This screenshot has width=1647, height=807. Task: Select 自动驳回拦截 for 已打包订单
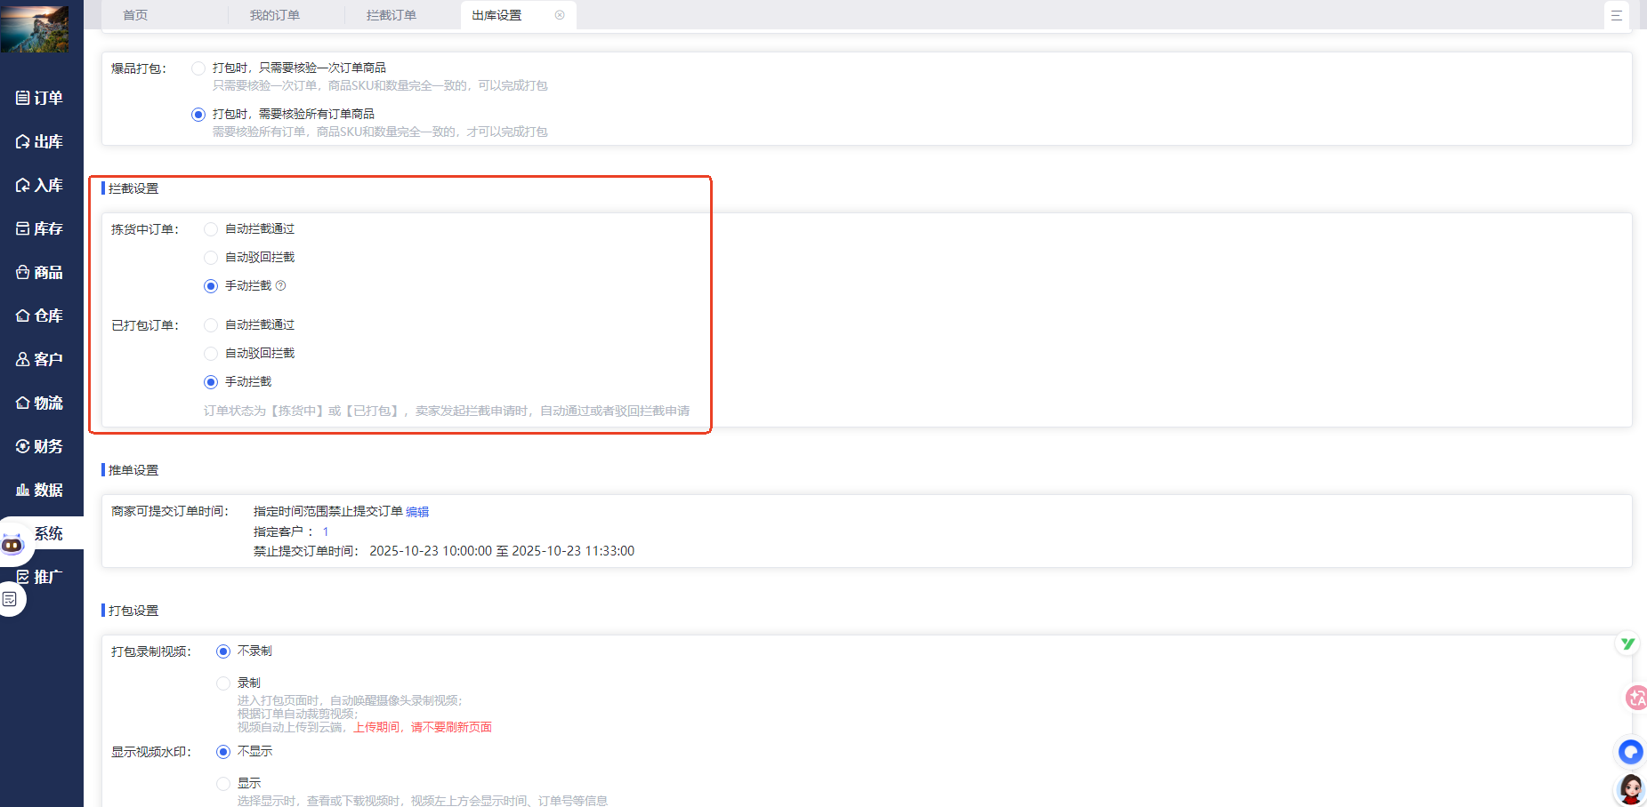click(x=211, y=354)
